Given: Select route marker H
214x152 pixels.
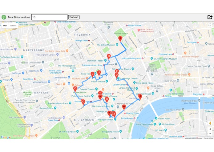Looking at the screenshot, I should pyautogui.click(x=109, y=57).
